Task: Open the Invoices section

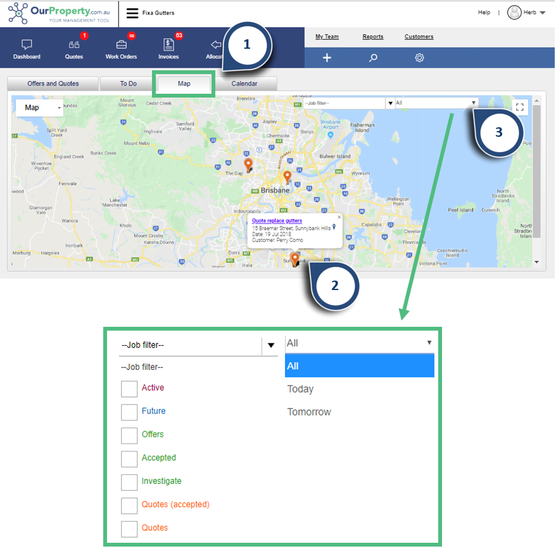Action: pyautogui.click(x=168, y=49)
